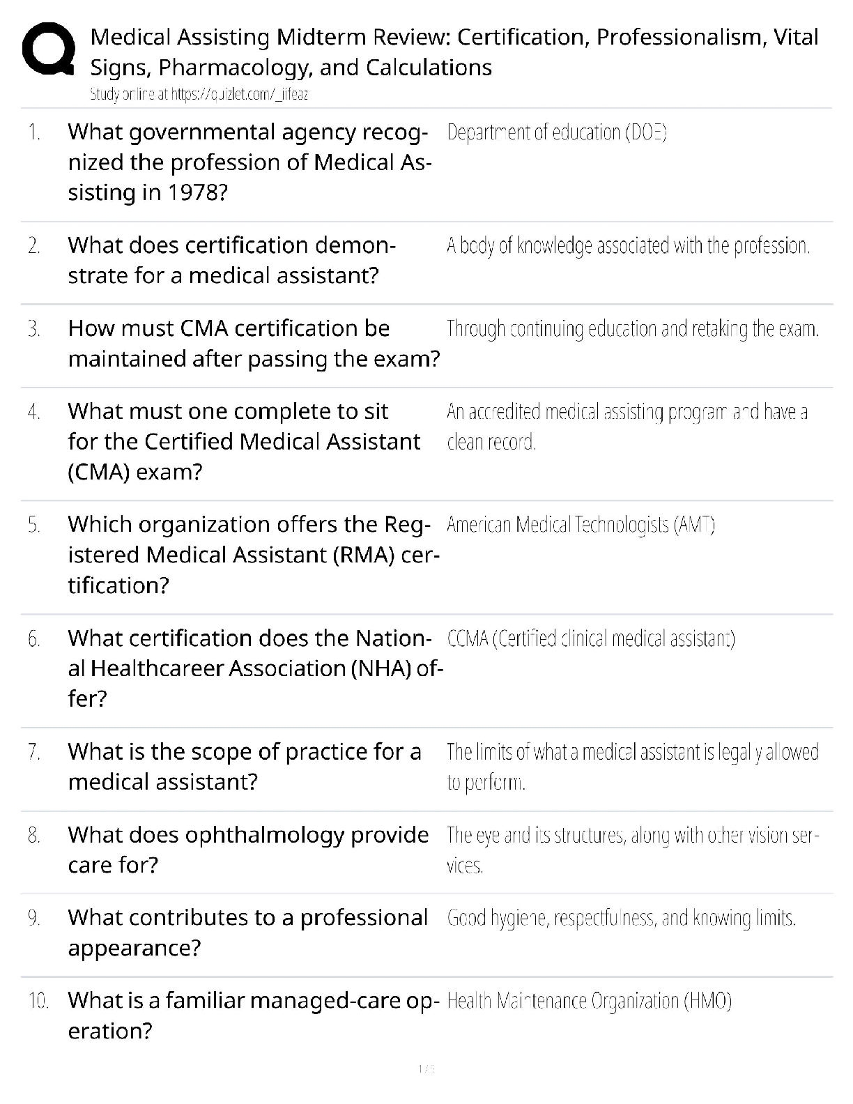This screenshot has width=853, height=1104.
Task: Click answer 'A body of knowledge' text
Action: click(627, 246)
